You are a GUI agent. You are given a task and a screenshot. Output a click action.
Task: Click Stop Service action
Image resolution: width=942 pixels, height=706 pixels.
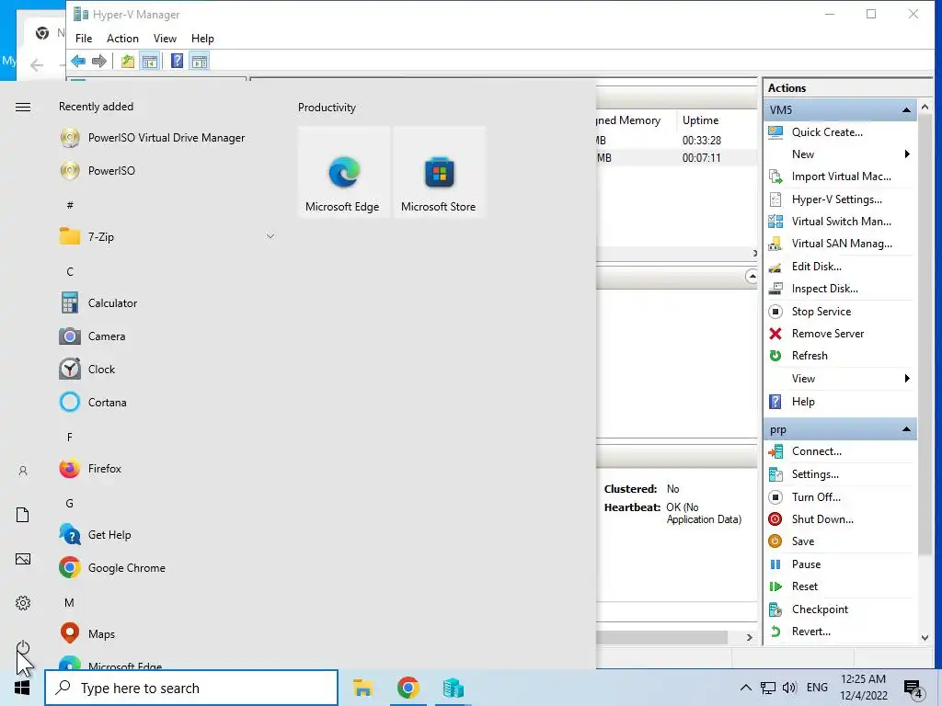821,312
